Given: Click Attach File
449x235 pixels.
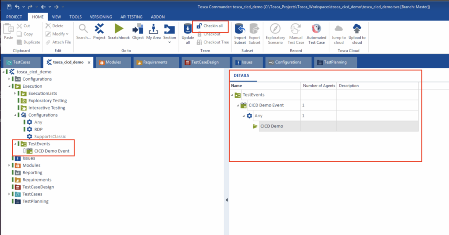Looking at the screenshot, I should coord(58,42).
